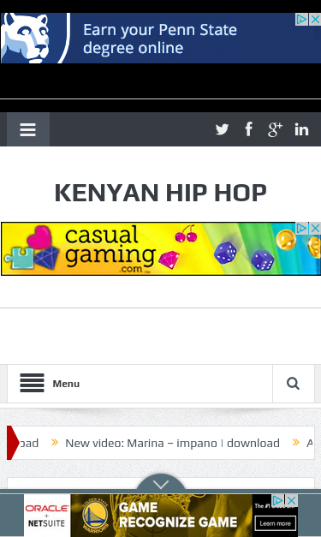Open the search magnifier icon

pos(294,384)
